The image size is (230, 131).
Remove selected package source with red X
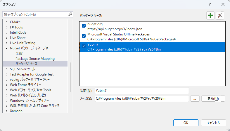click(x=220, y=15)
